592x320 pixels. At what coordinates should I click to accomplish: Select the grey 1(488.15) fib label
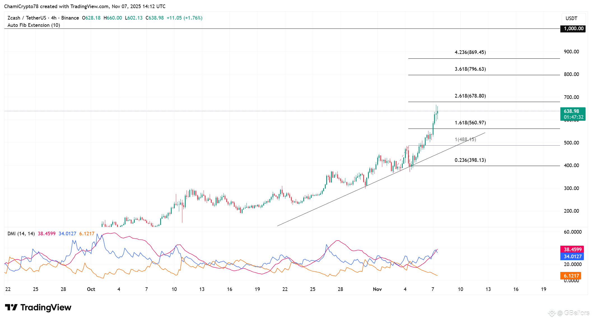click(x=465, y=139)
